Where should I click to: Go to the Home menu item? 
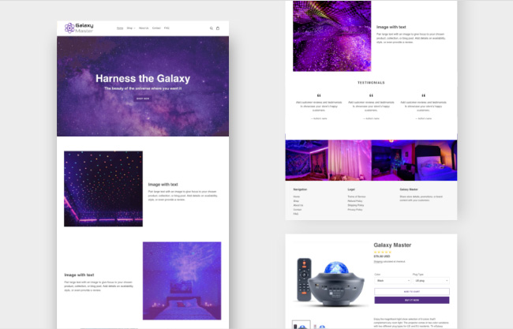pyautogui.click(x=120, y=28)
